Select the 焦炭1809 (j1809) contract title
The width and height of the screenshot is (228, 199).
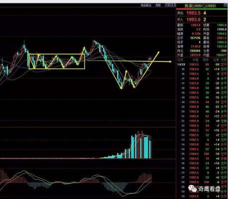pyautogui.click(x=200, y=6)
